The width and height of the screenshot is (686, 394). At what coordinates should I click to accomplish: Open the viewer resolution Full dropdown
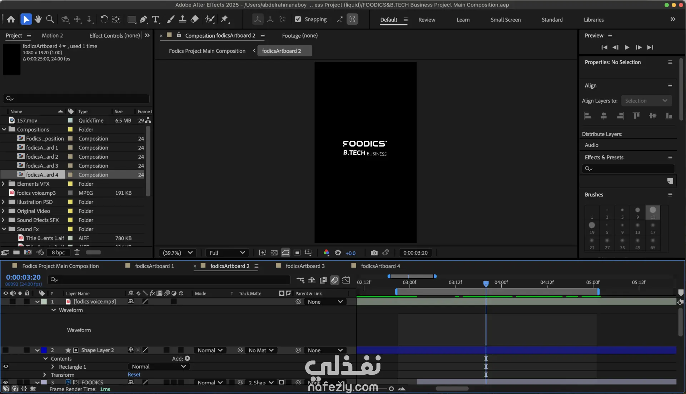click(x=227, y=253)
